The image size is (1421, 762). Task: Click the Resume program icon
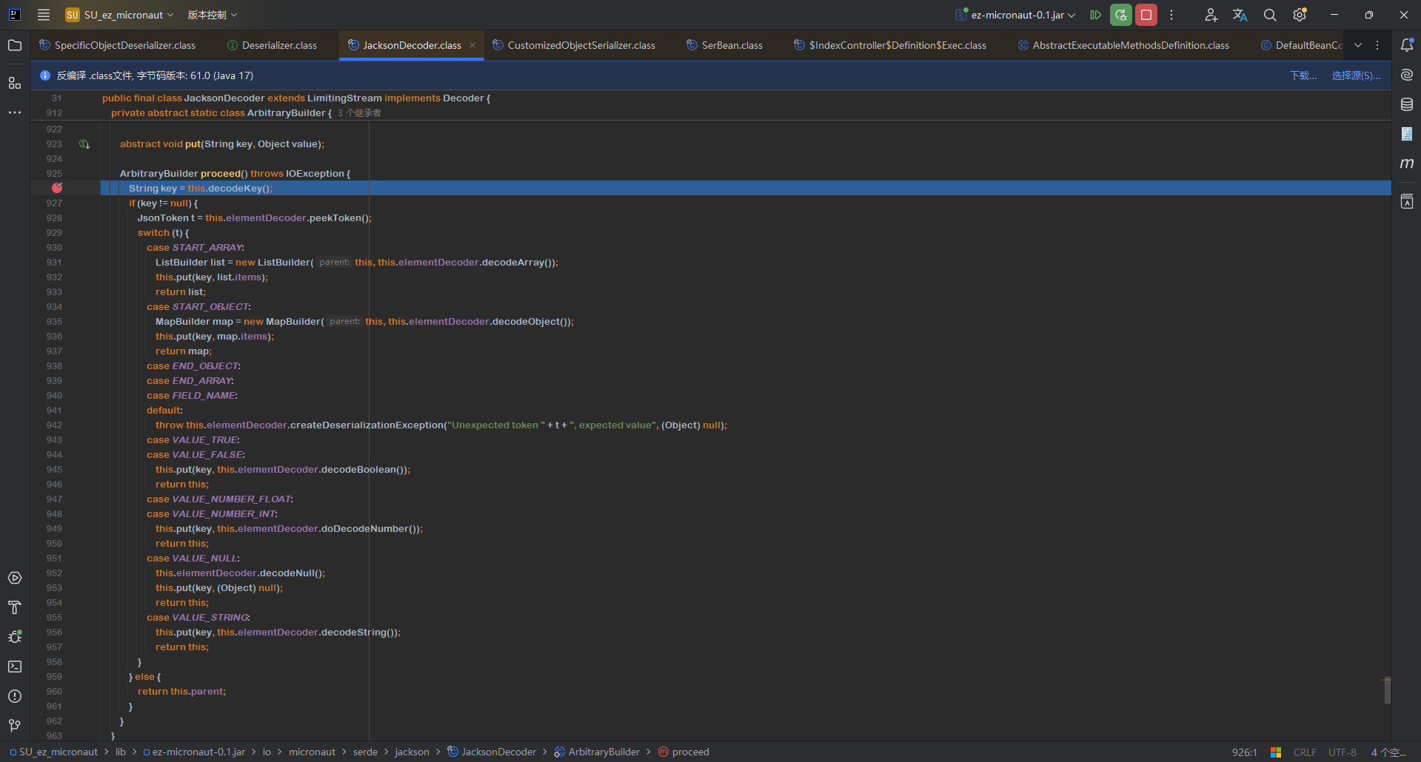(x=1096, y=15)
